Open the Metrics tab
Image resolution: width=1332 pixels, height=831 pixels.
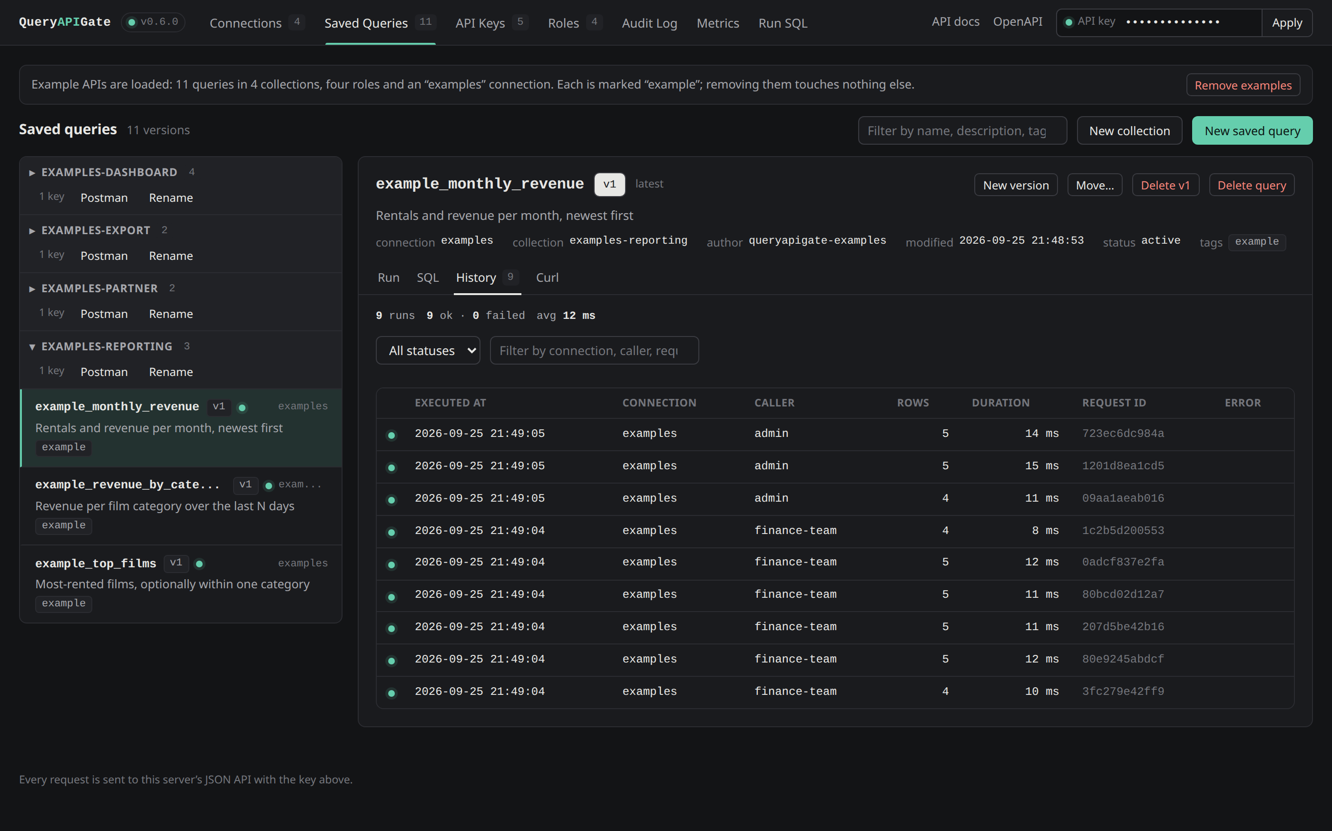point(717,22)
